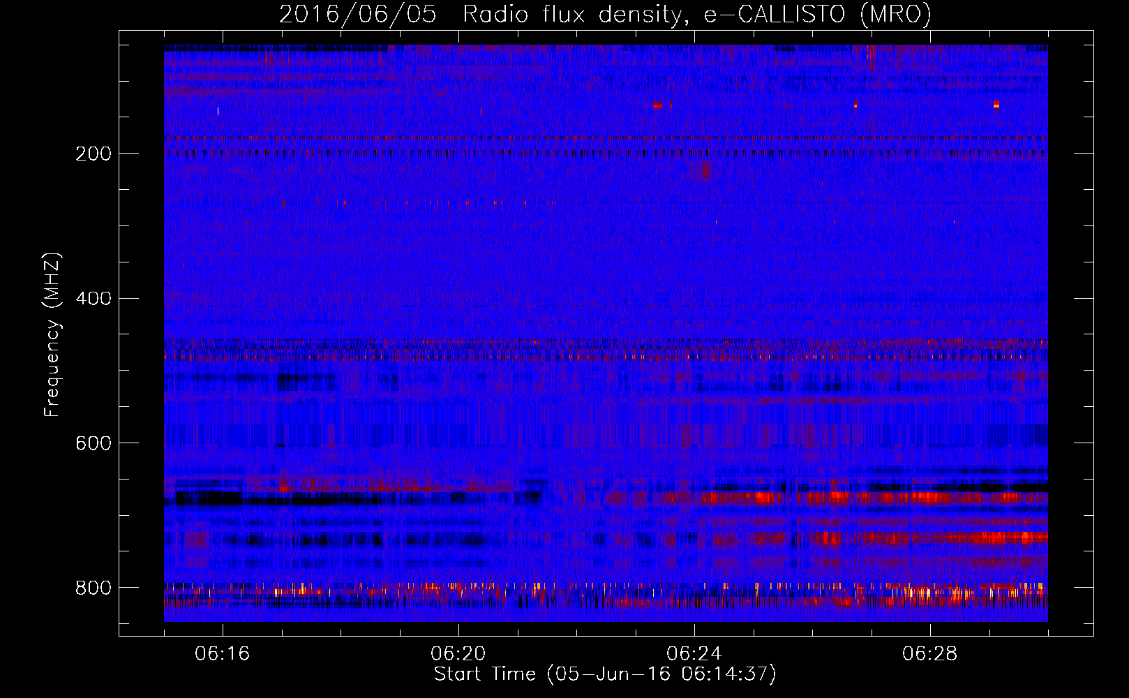Click the "06:20" time tick label
Screen dimensions: 1129x698
458,654
